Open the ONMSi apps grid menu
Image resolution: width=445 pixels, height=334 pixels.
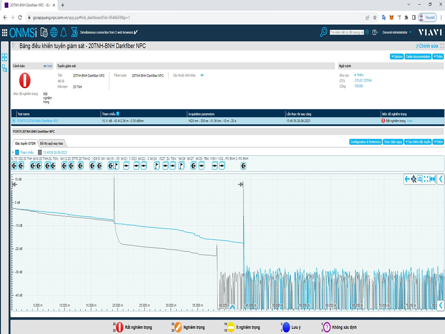5,32
